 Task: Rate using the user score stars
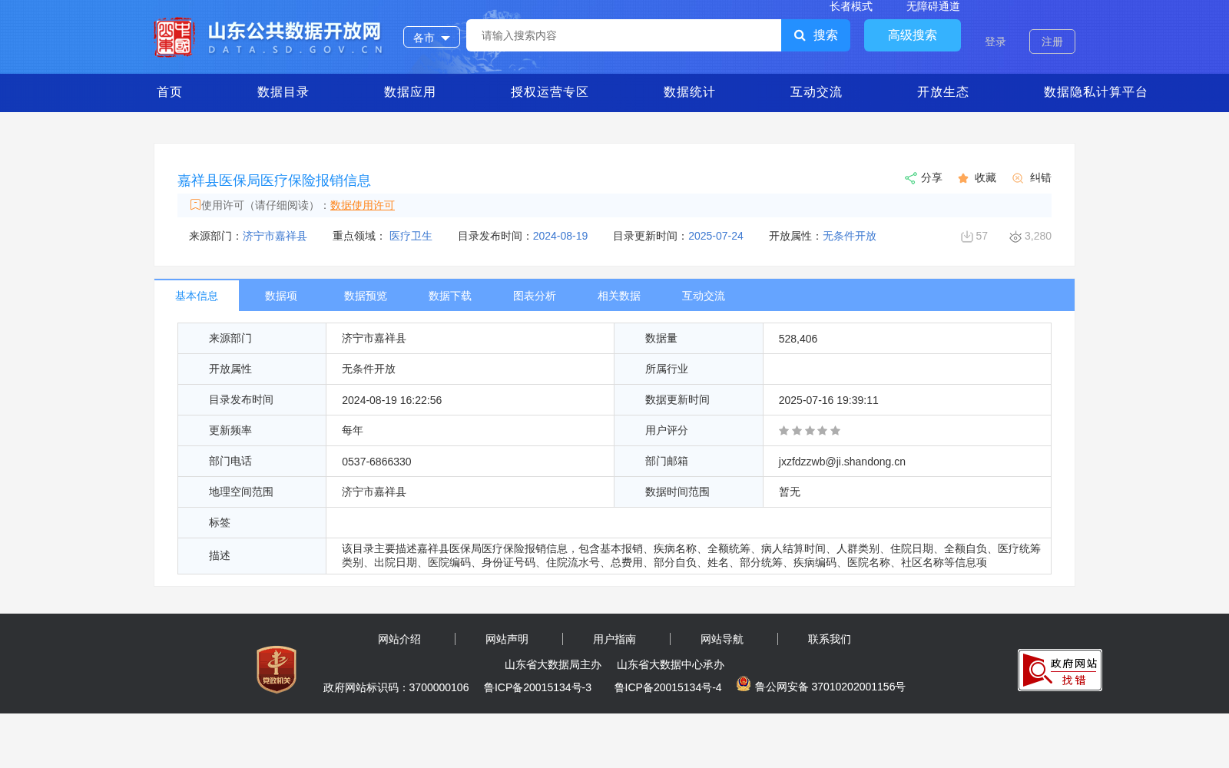[x=810, y=431]
